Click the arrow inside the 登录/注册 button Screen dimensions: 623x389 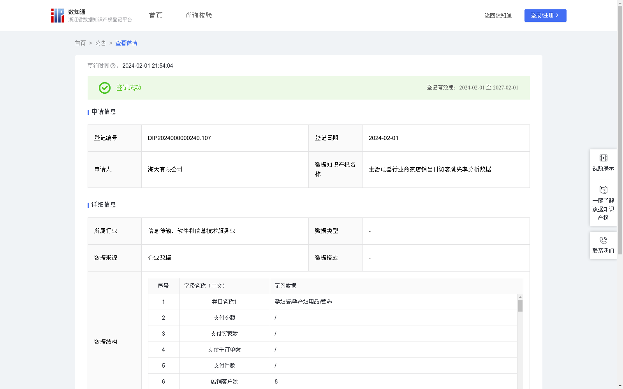[x=557, y=16]
